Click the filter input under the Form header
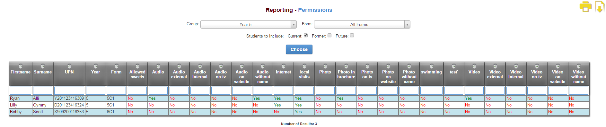This screenshot has height=127, width=606. pyautogui.click(x=117, y=90)
